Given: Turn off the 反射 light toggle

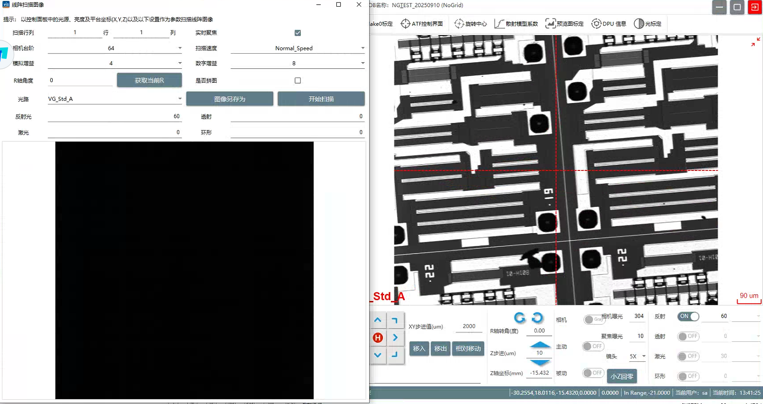Looking at the screenshot, I should [688, 316].
